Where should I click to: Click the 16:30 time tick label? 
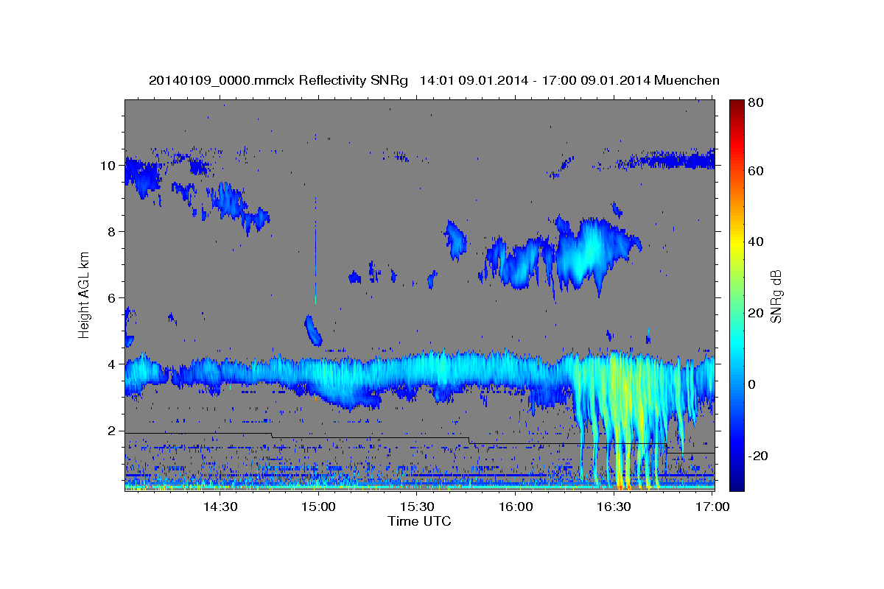pos(614,507)
